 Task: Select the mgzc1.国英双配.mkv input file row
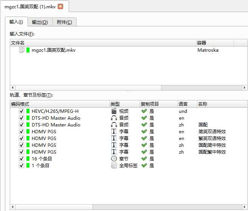[129, 50]
